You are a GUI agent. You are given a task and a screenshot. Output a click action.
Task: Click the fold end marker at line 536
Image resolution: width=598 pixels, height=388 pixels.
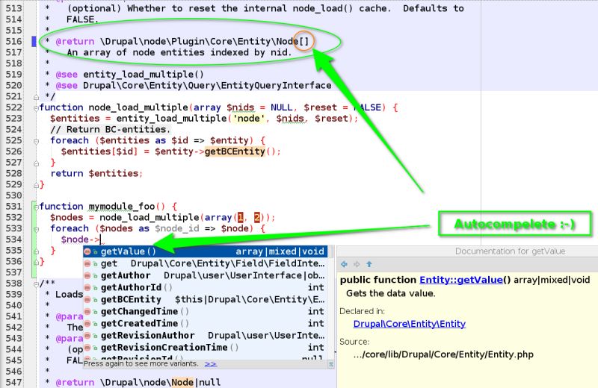pyautogui.click(x=36, y=262)
